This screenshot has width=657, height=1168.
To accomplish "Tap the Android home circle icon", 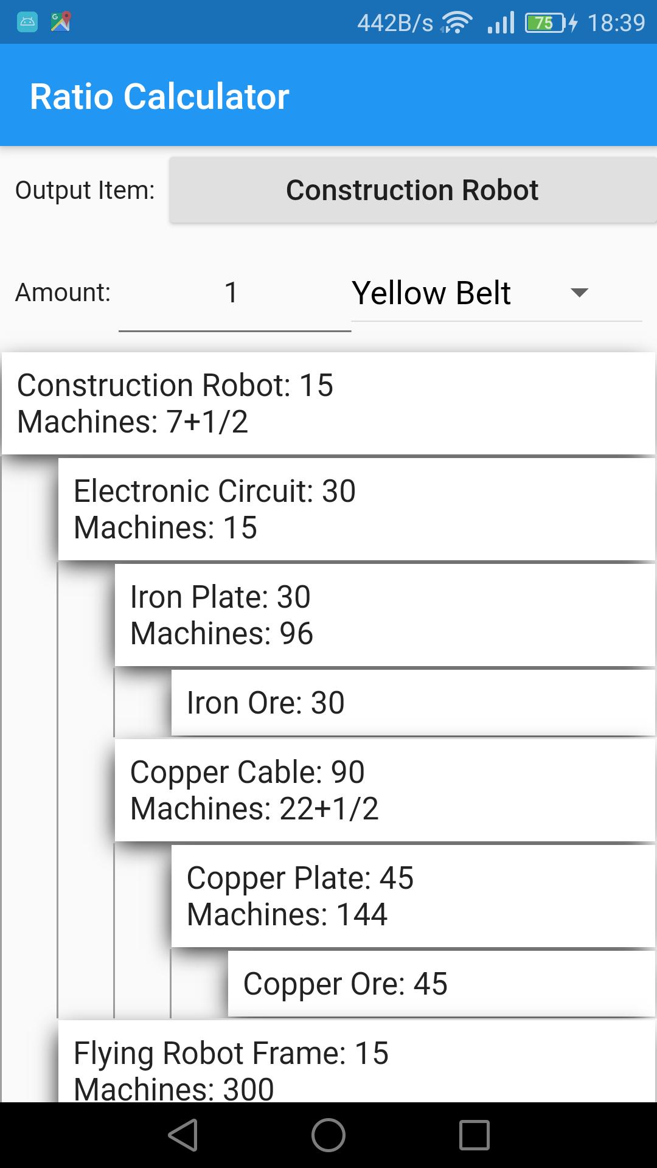I will click(x=328, y=1135).
